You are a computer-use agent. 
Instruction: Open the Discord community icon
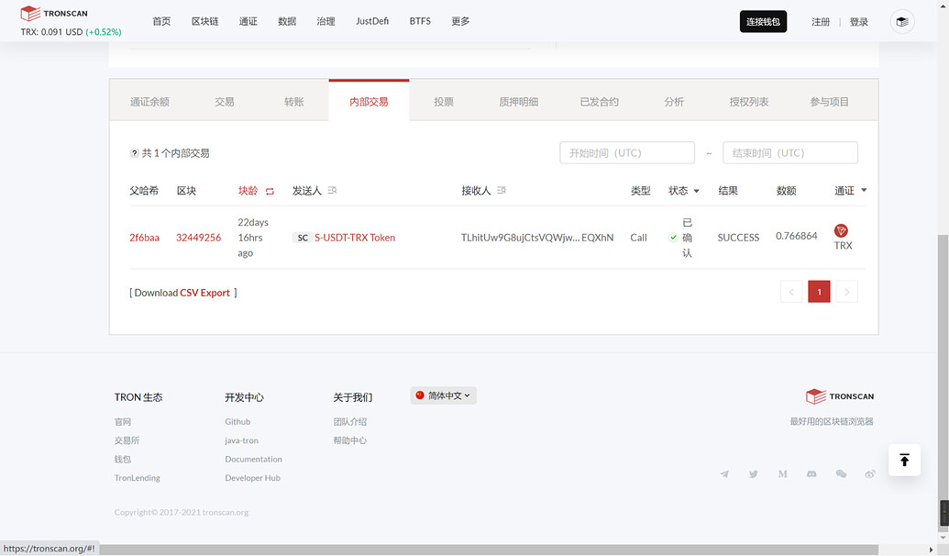click(x=812, y=473)
